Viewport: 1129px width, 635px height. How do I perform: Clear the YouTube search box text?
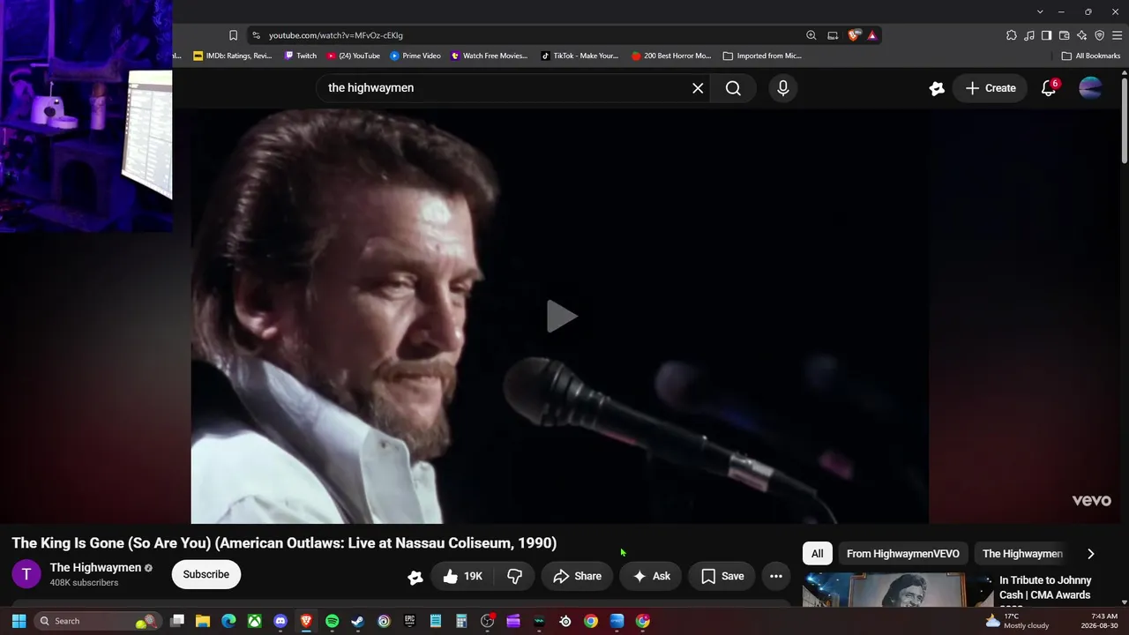(x=698, y=88)
